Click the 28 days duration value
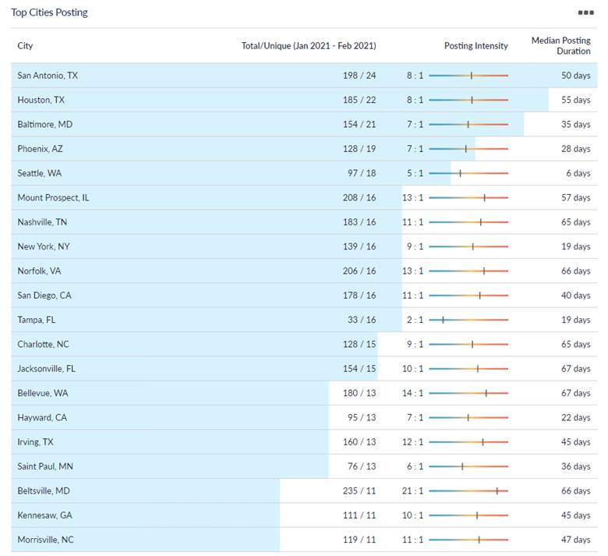 [576, 149]
